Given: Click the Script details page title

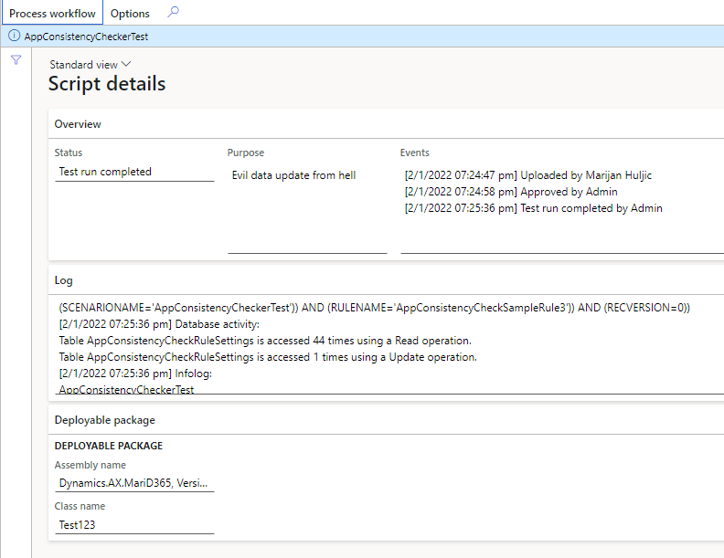Looking at the screenshot, I should [107, 84].
